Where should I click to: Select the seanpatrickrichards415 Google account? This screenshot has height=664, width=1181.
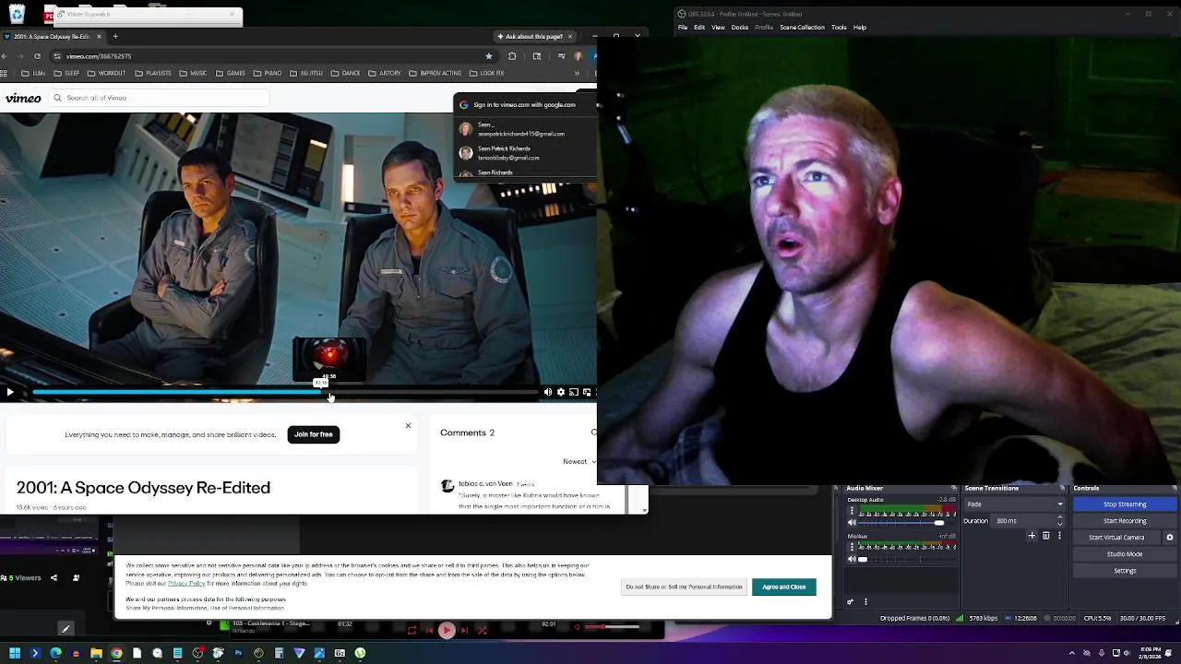(x=524, y=129)
